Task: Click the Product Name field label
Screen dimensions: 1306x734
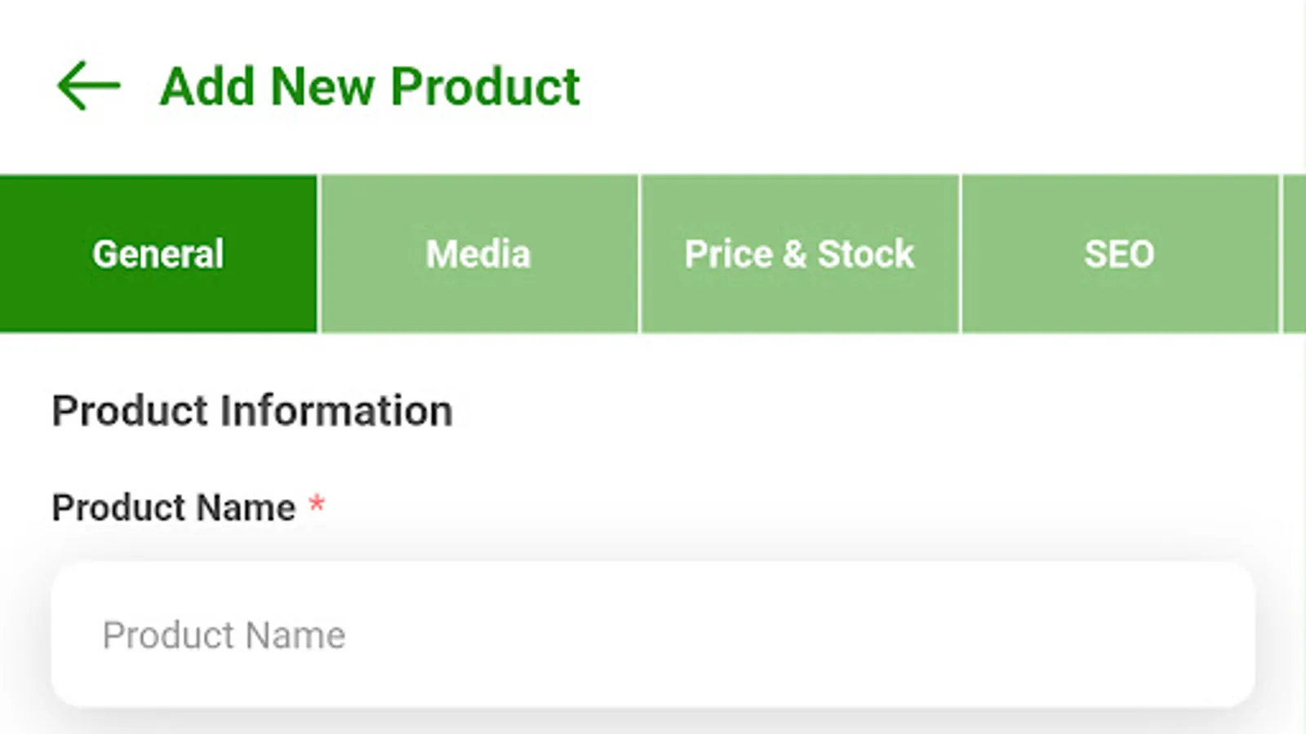Action: pos(174,507)
